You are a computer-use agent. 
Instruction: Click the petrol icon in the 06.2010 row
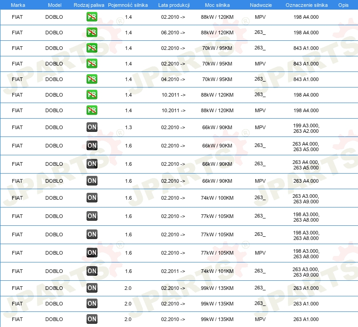click(92, 33)
